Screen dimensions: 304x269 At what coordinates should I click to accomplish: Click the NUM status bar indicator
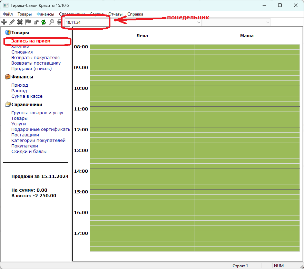point(278,266)
